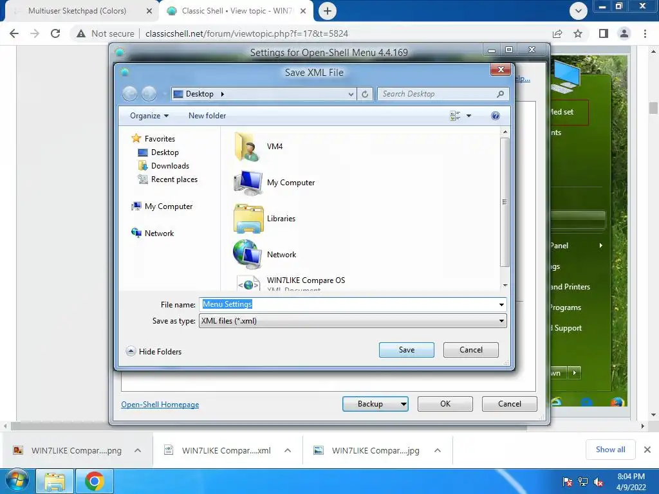Open the Save as type dropdown
The width and height of the screenshot is (659, 494).
click(501, 321)
